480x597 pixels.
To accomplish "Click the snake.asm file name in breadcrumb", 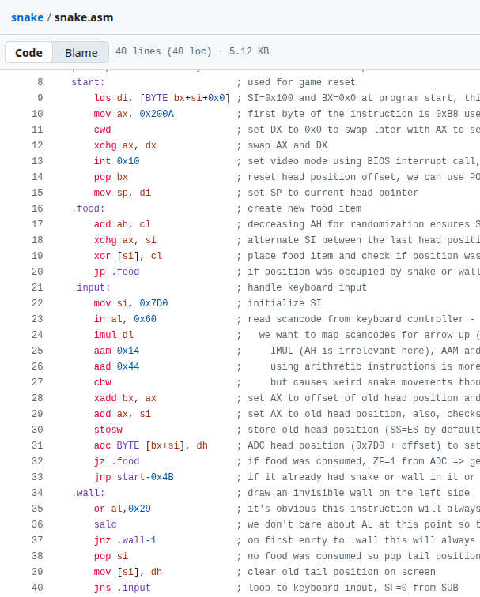I will (84, 17).
